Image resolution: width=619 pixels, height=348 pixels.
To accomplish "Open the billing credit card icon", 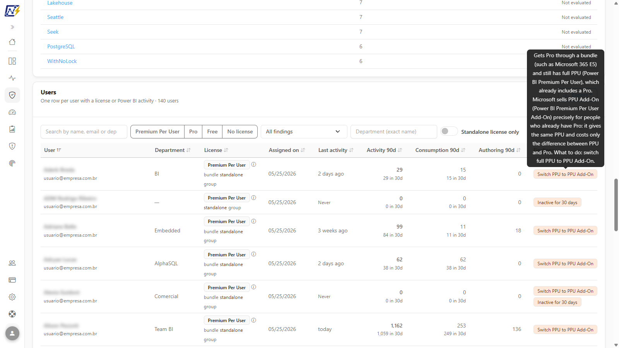I will [x=12, y=280].
